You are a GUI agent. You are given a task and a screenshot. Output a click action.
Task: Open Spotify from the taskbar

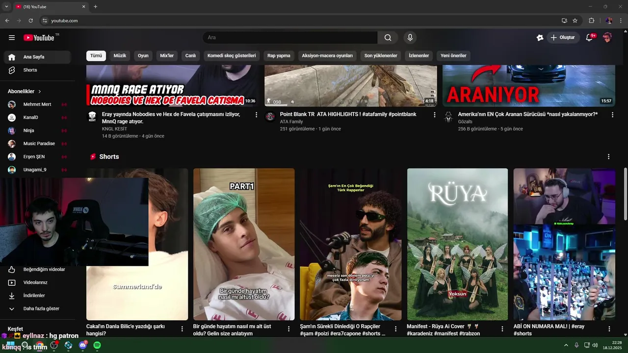click(x=97, y=346)
